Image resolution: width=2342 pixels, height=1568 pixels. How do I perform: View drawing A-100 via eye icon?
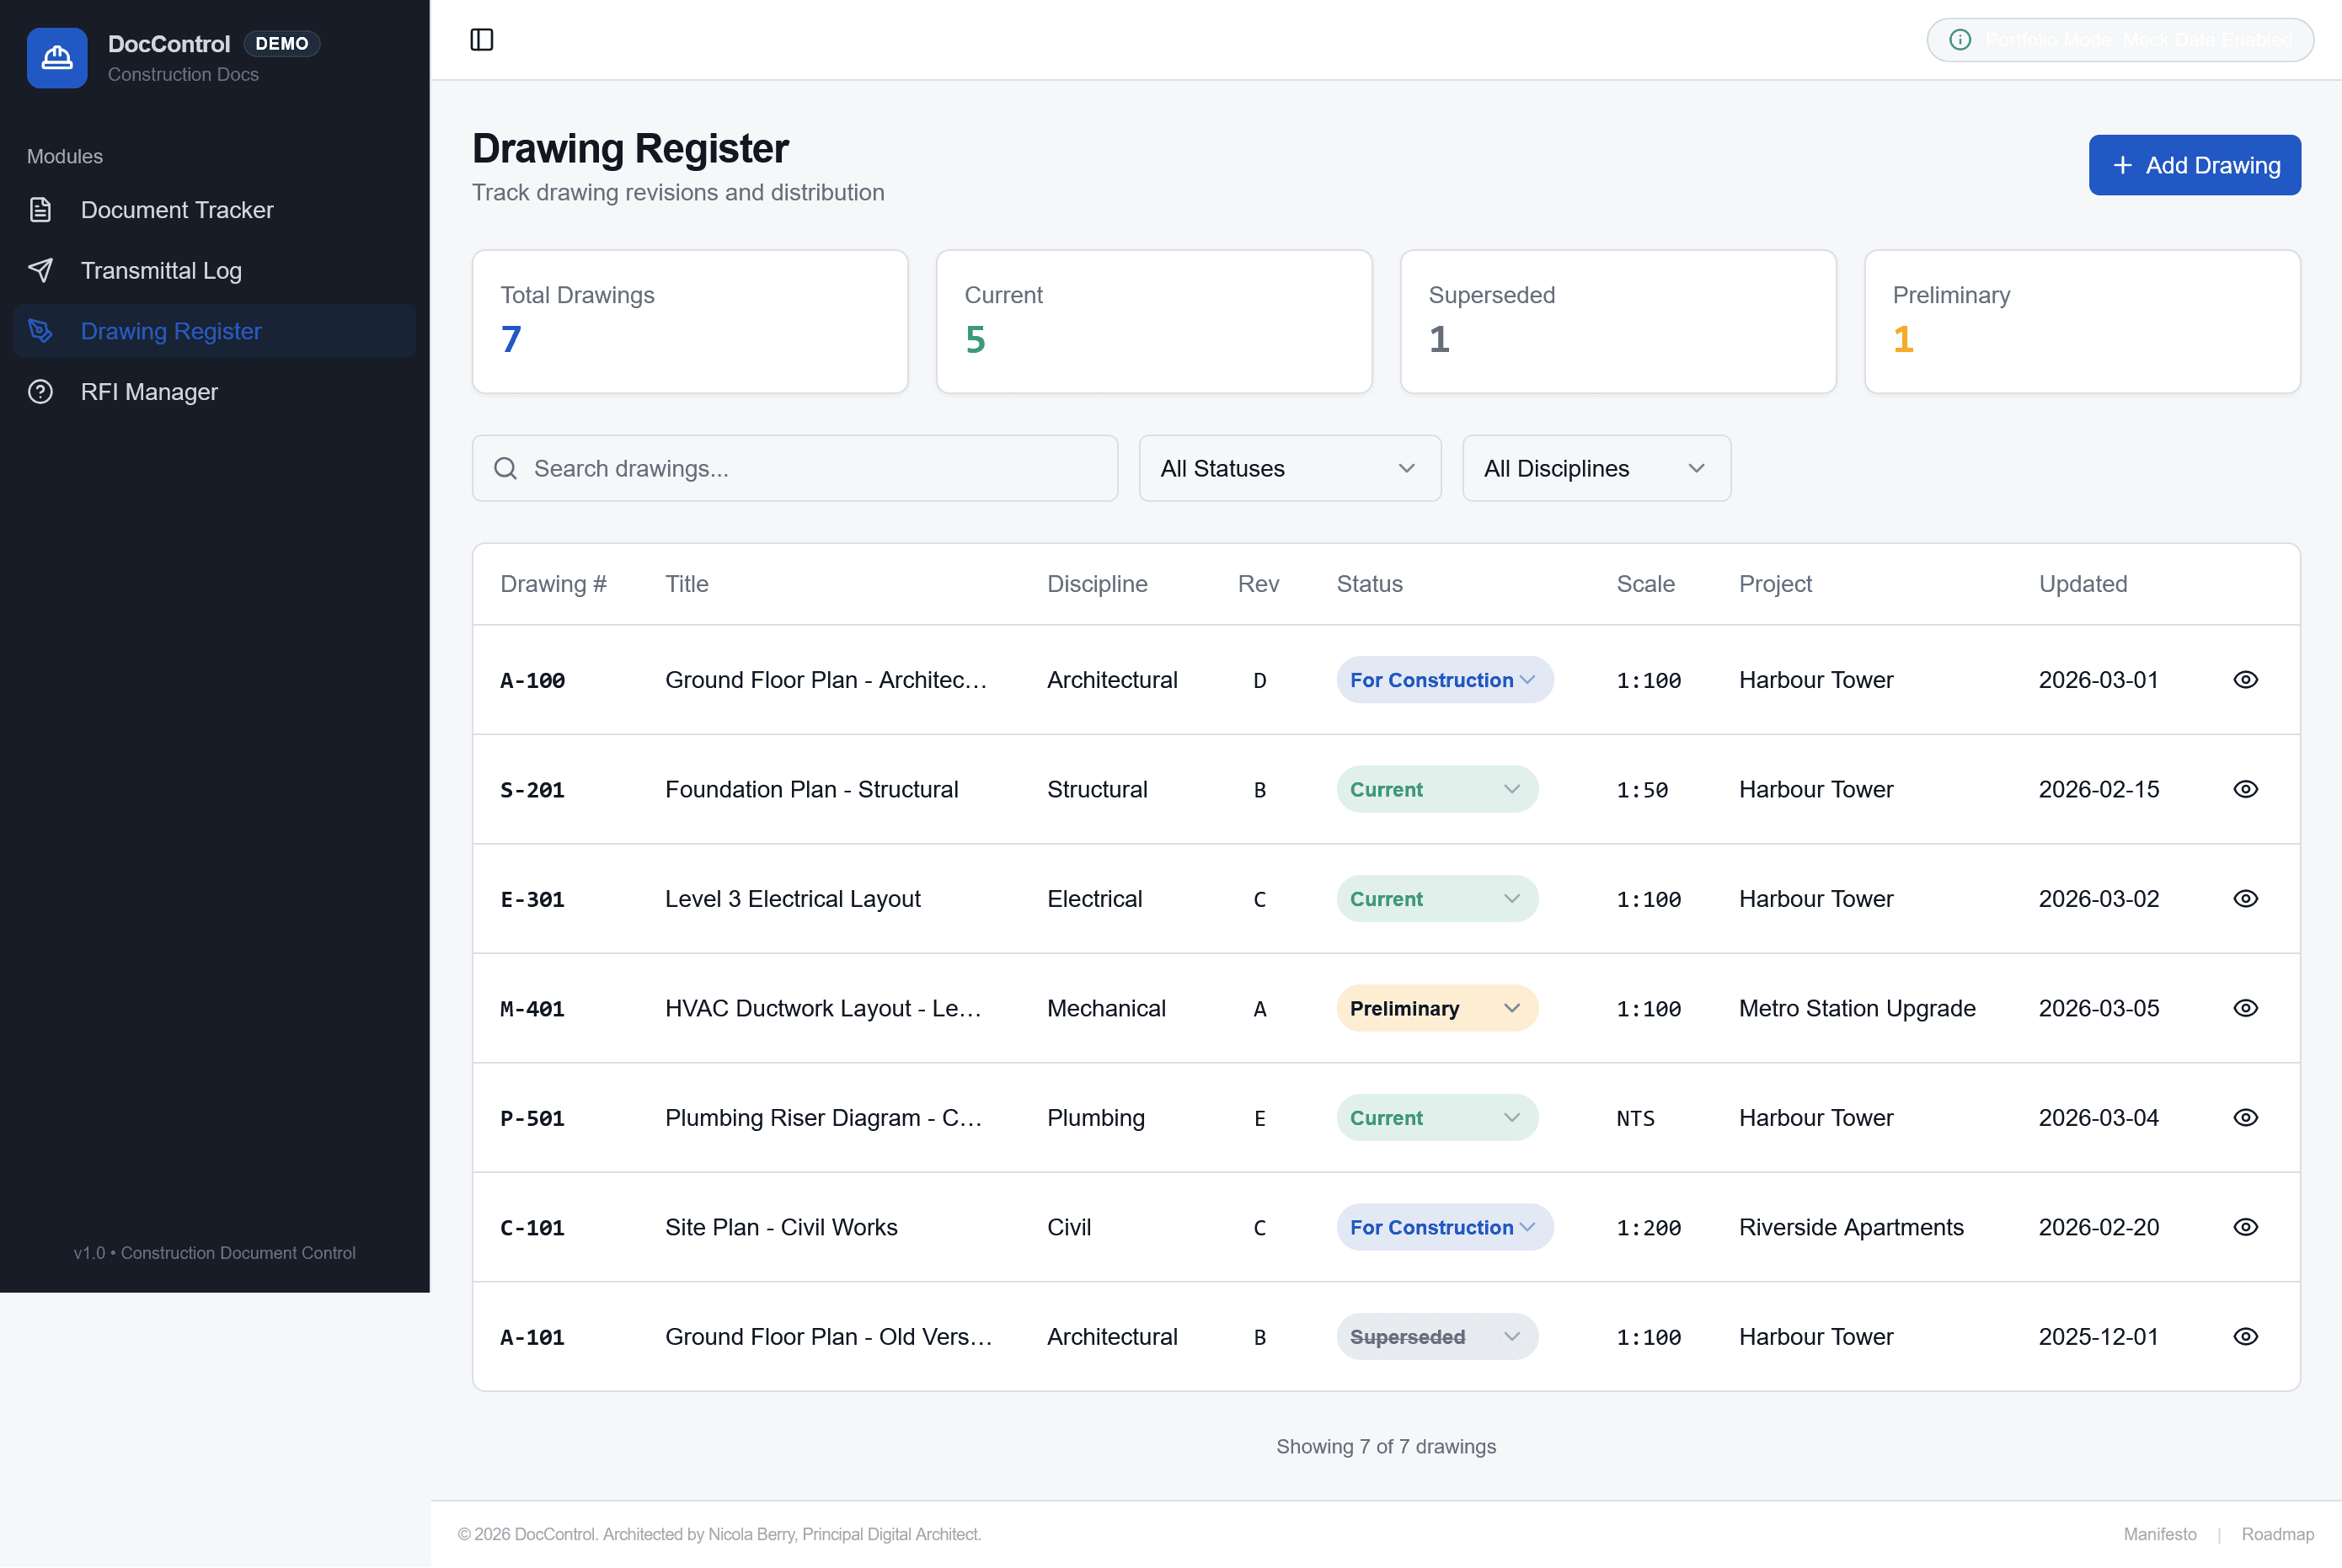point(2245,680)
